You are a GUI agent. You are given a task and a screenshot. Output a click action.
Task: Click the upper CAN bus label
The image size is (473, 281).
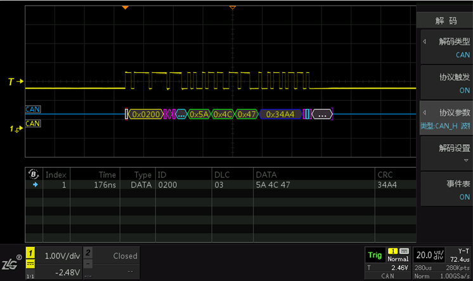point(33,109)
